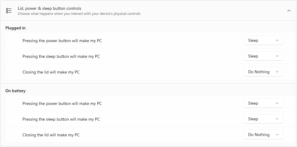Open plugged-in sleep button action dropdown
The height and width of the screenshot is (147, 297).
tap(264, 56)
